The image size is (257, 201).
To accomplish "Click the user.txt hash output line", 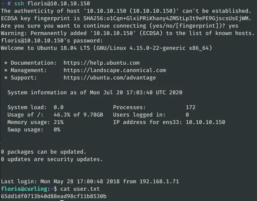I will pyautogui.click(x=54, y=196).
